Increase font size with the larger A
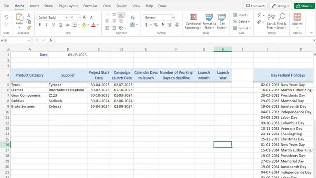This screenshot has height=178, width=316. coord(84,17)
